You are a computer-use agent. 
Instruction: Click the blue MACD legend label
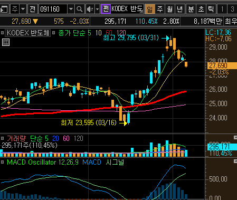(x=92, y=162)
